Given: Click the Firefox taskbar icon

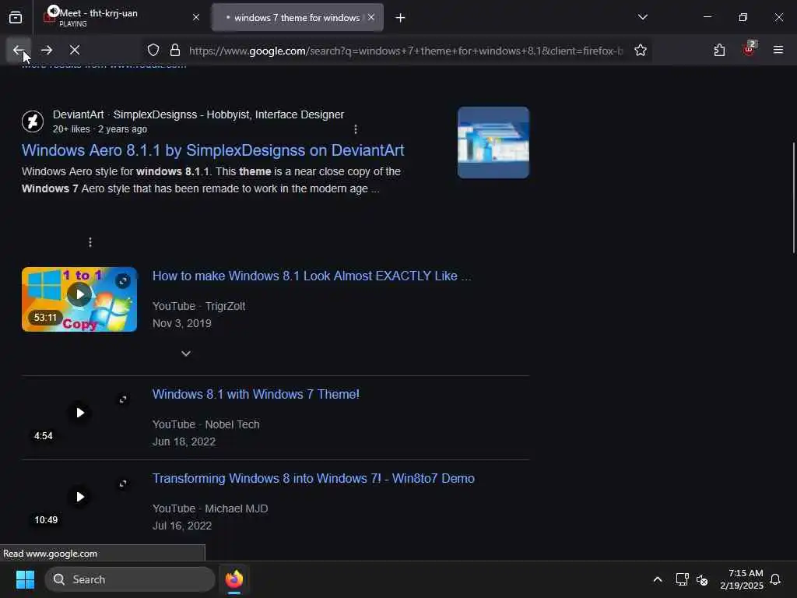Looking at the screenshot, I should [233, 579].
